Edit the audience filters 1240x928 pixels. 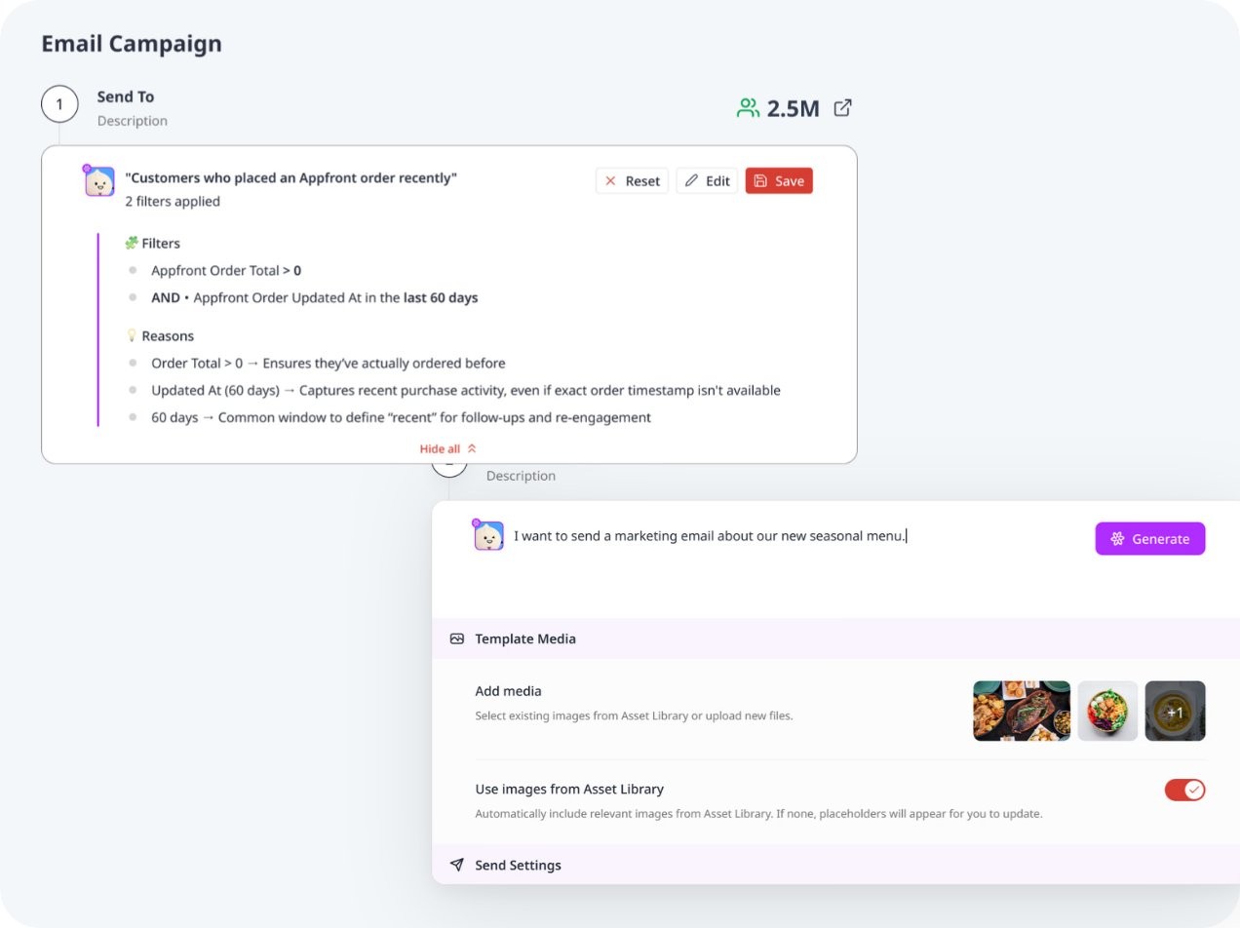[x=707, y=180]
